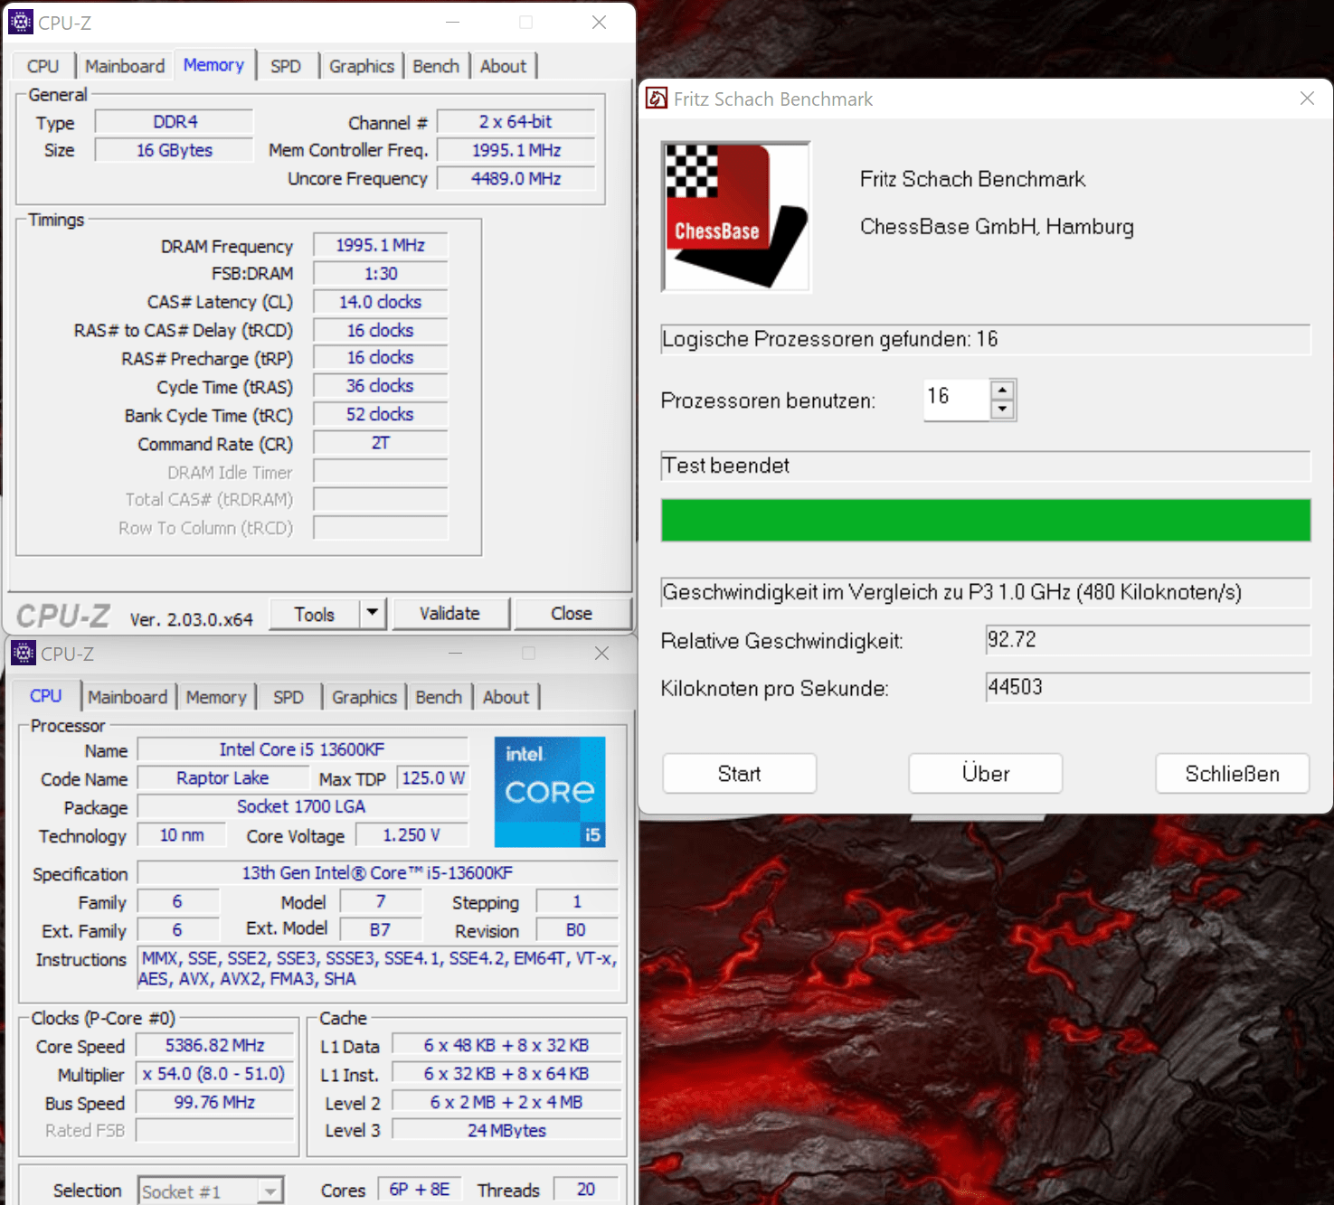Click the memory Size value 16 GBytes

point(175,150)
